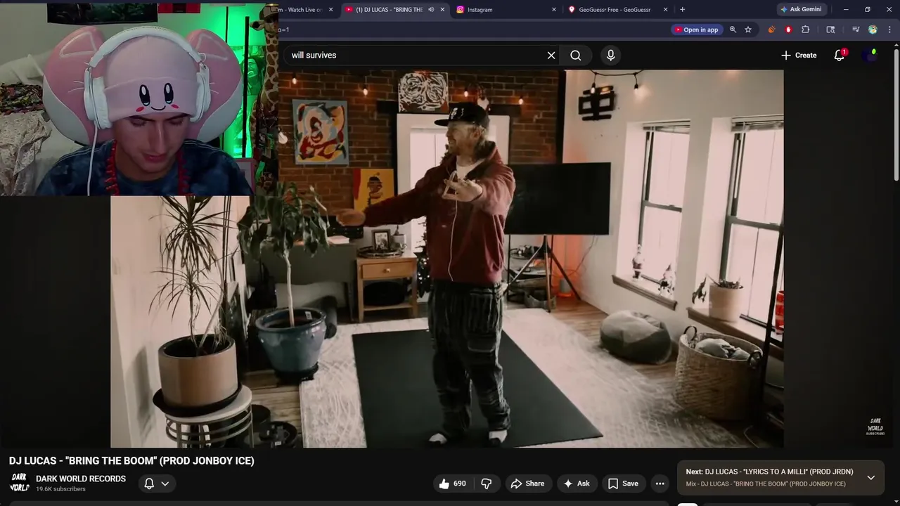
Task: Open the Extensions puzzle-piece menu
Action: click(806, 30)
